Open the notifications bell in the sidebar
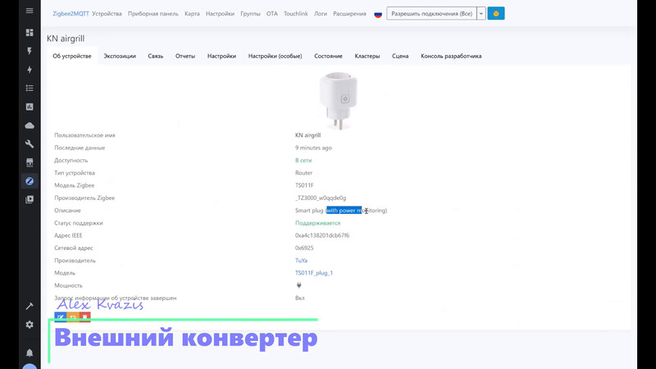 [x=30, y=353]
